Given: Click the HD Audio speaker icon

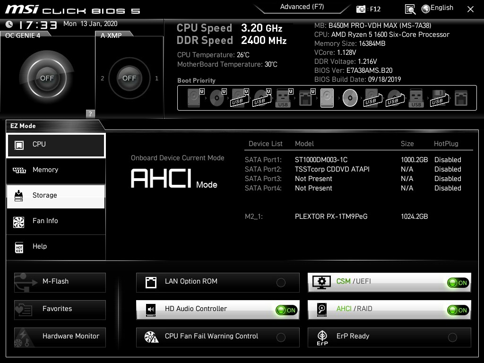Looking at the screenshot, I should (x=151, y=309).
